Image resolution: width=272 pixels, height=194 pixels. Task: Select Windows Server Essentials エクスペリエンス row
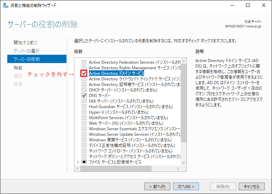pyautogui.click(x=135, y=129)
